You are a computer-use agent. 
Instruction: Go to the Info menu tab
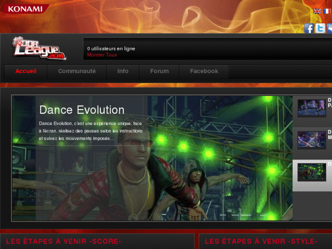tap(123, 71)
